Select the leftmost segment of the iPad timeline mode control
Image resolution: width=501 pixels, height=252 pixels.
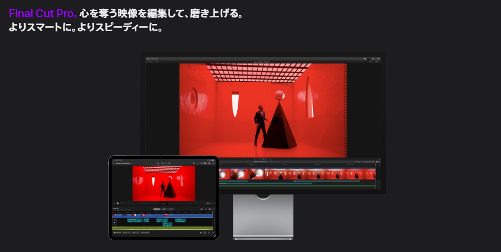pos(157,210)
